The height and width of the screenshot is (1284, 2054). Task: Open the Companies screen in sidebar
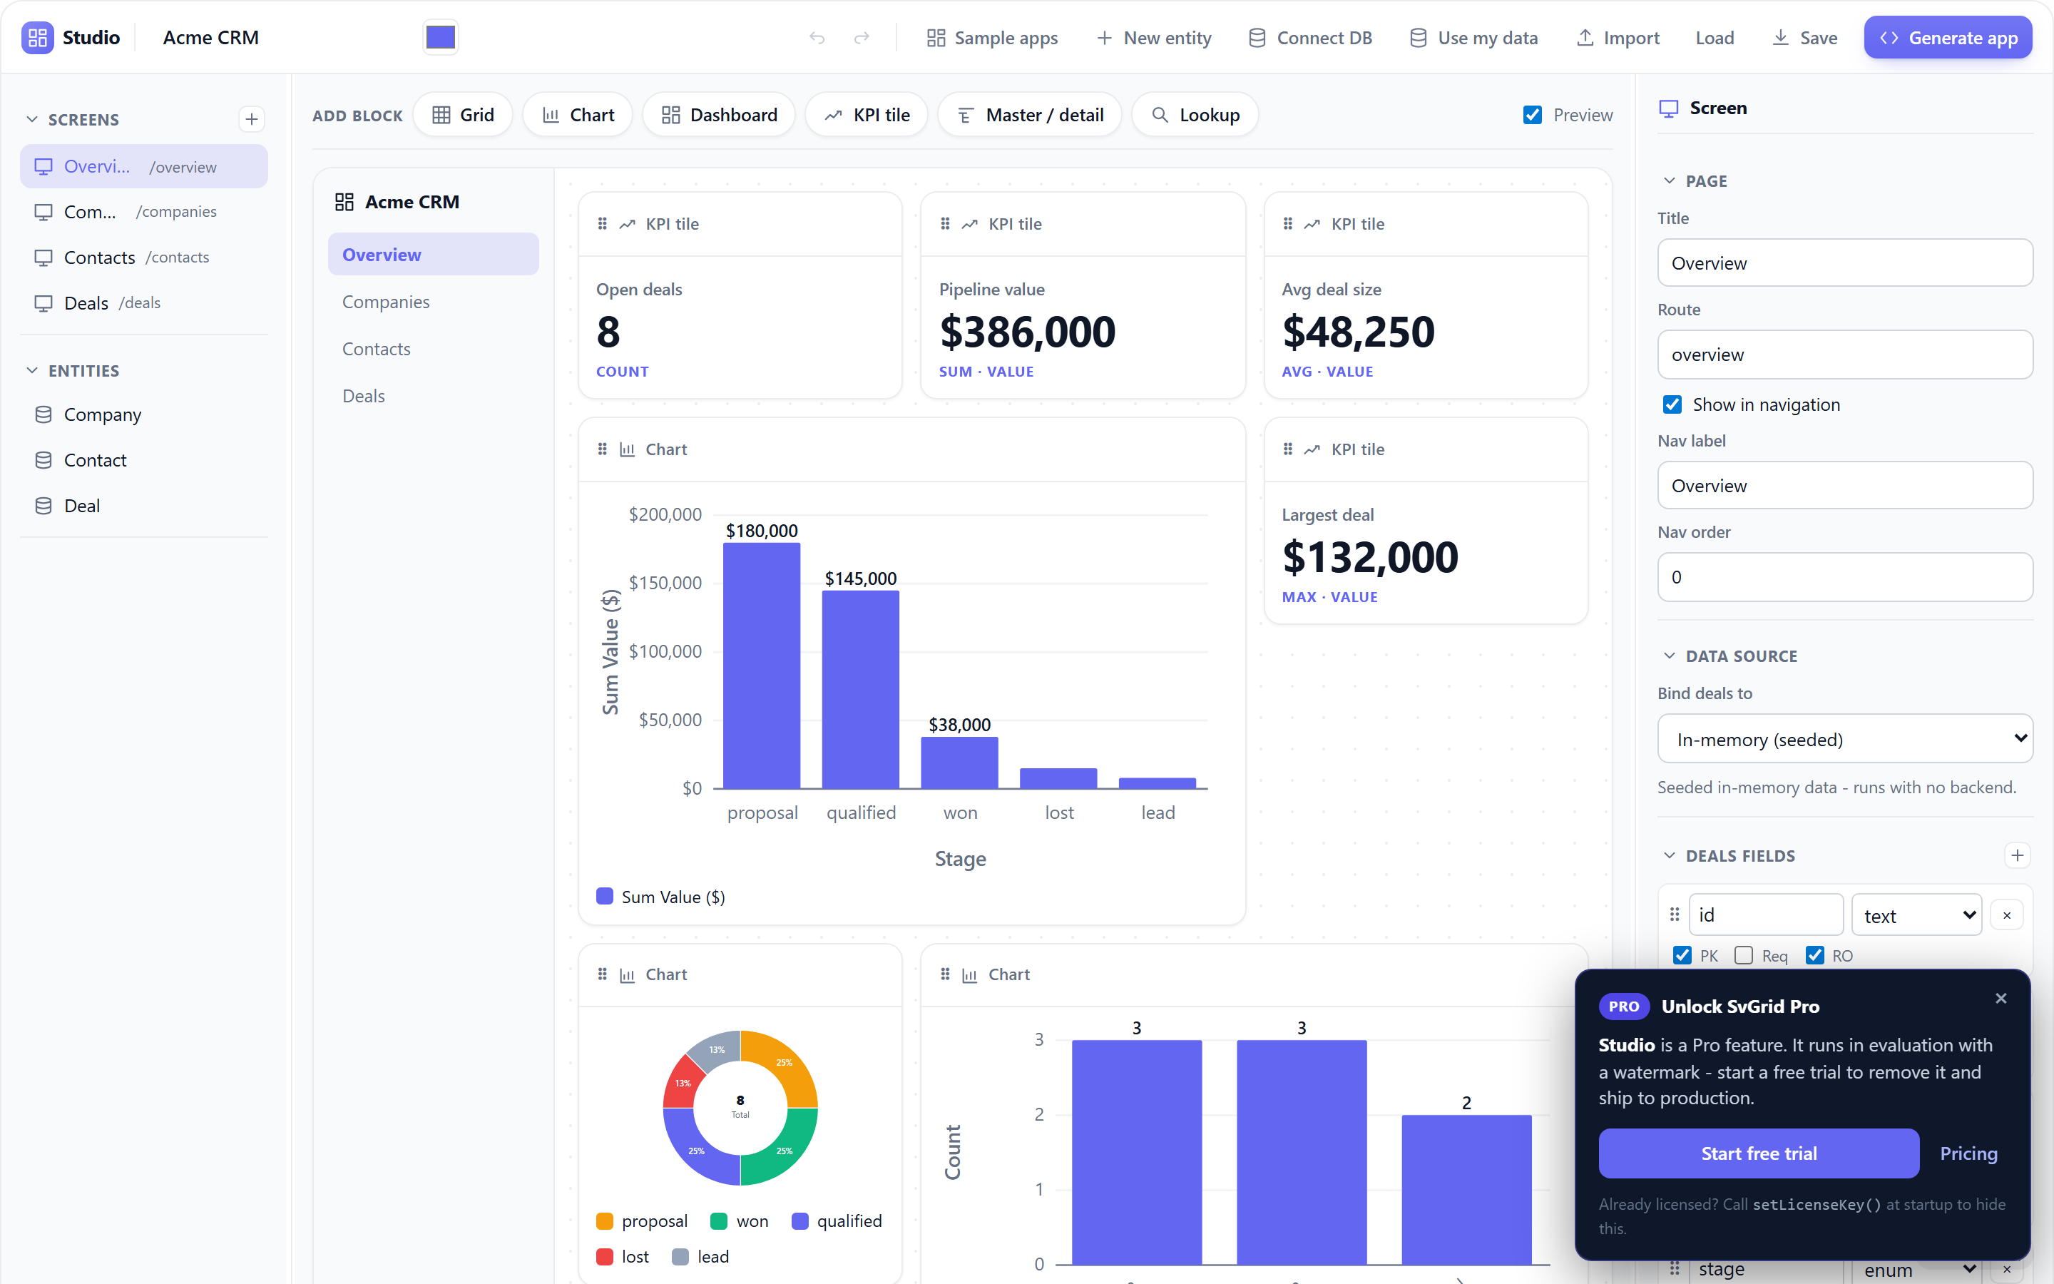144,211
